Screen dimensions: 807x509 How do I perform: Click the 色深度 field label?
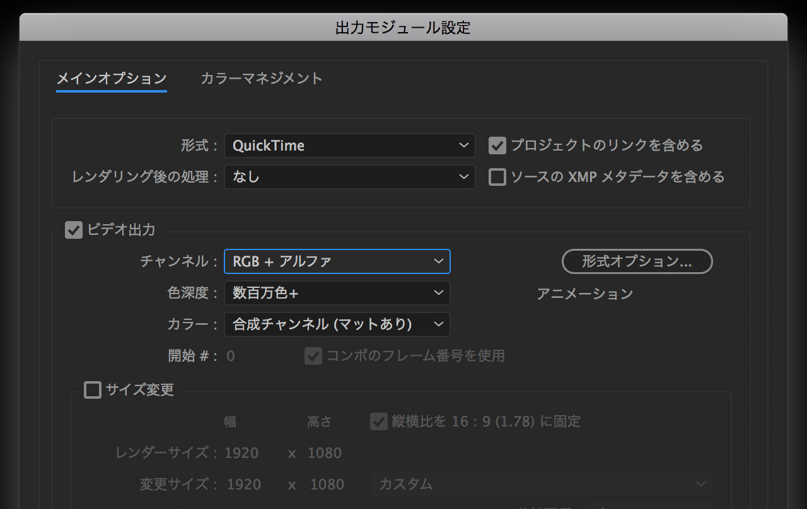click(x=192, y=293)
